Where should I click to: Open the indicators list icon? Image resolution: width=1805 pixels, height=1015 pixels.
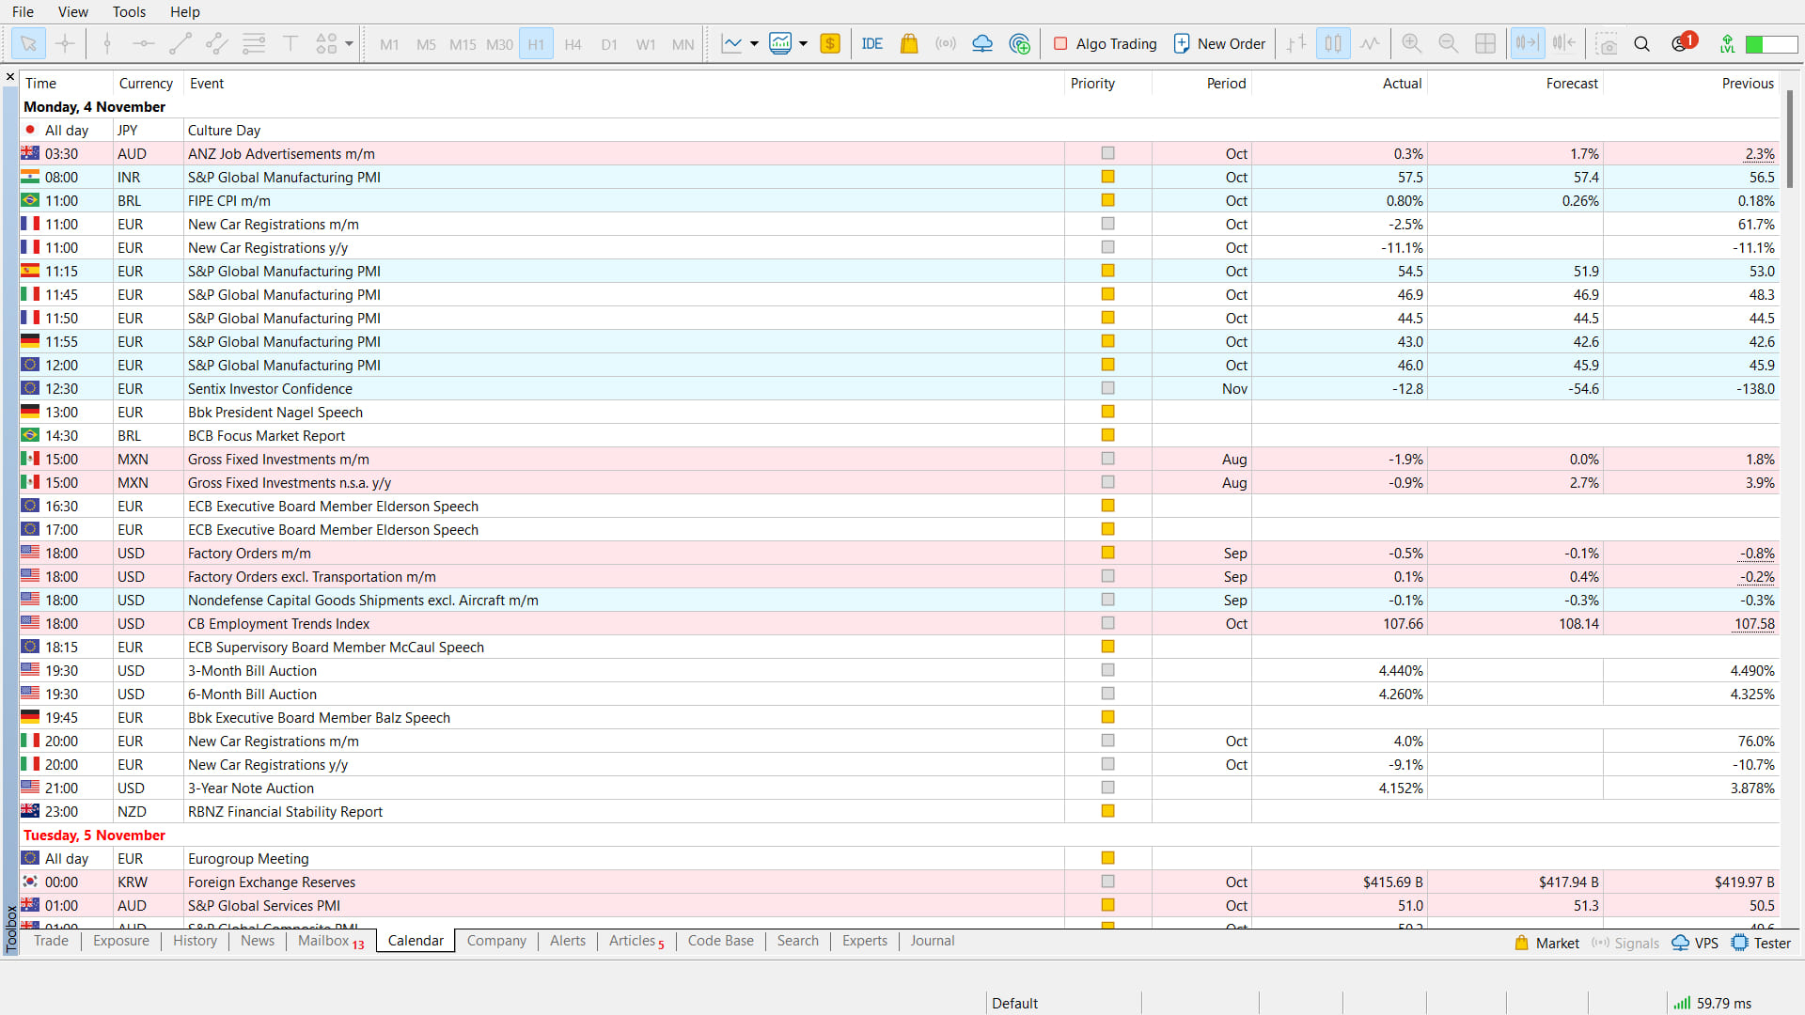pyautogui.click(x=731, y=43)
